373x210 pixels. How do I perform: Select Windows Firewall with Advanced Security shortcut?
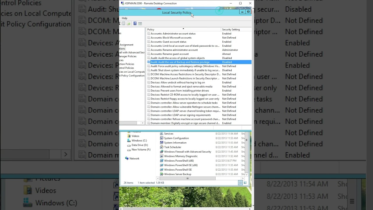185,152
